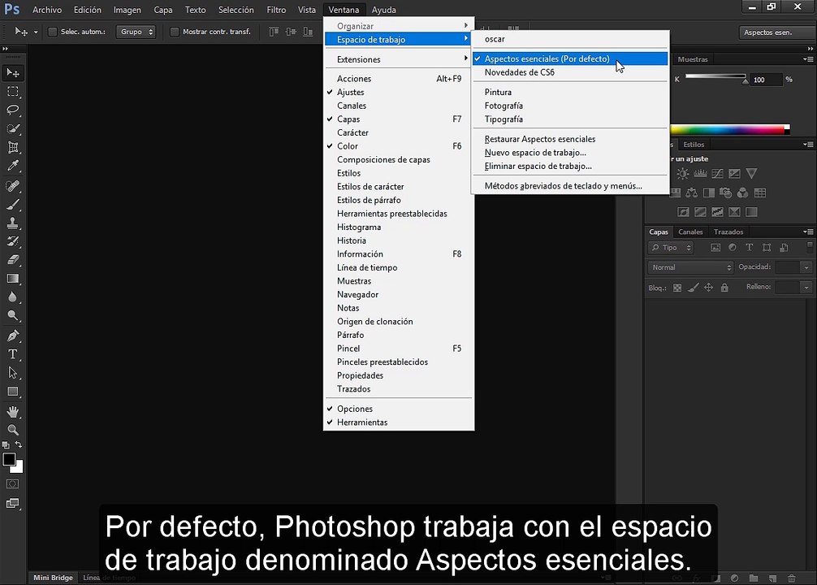Select the Crop tool

click(x=12, y=148)
